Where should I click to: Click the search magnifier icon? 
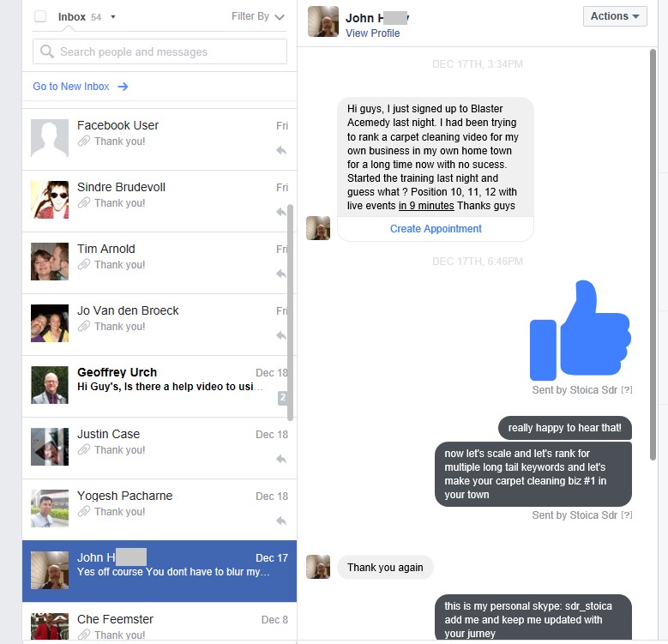coord(47,51)
